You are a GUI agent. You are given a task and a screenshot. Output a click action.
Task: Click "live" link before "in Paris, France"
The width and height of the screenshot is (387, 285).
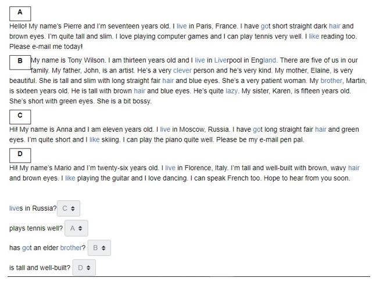tap(182, 26)
